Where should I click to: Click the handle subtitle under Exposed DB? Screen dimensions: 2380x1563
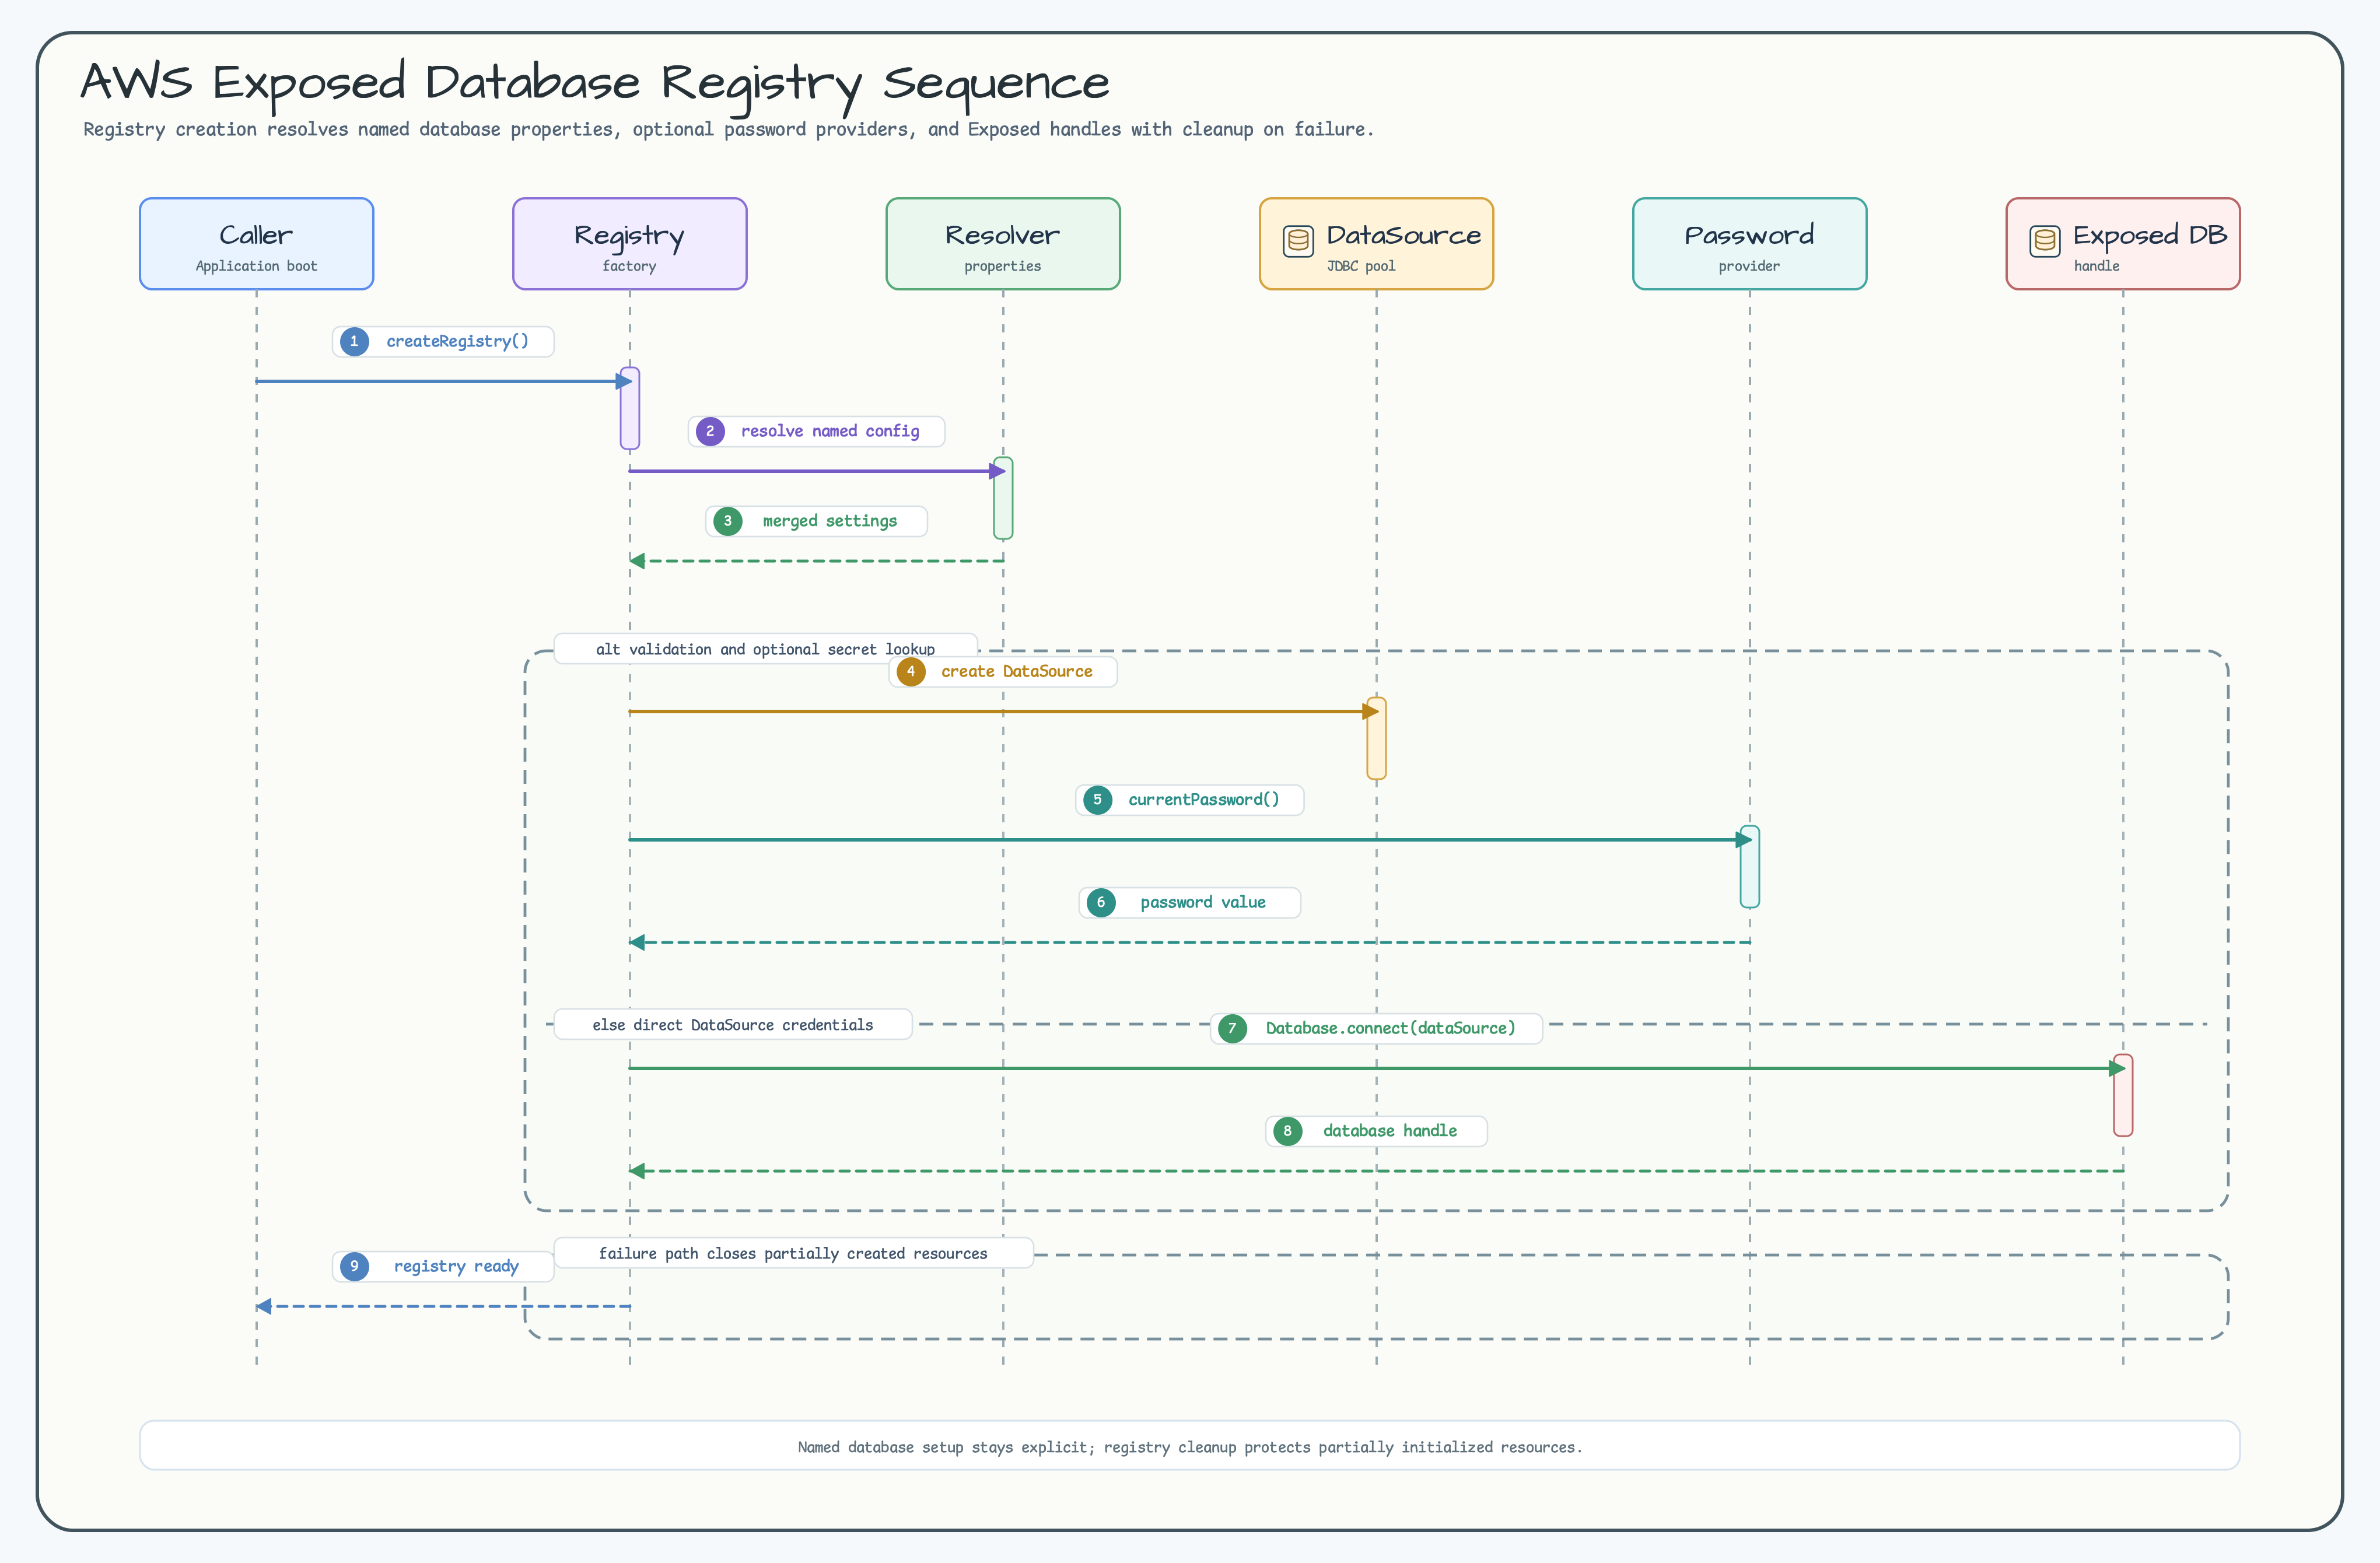(2097, 267)
